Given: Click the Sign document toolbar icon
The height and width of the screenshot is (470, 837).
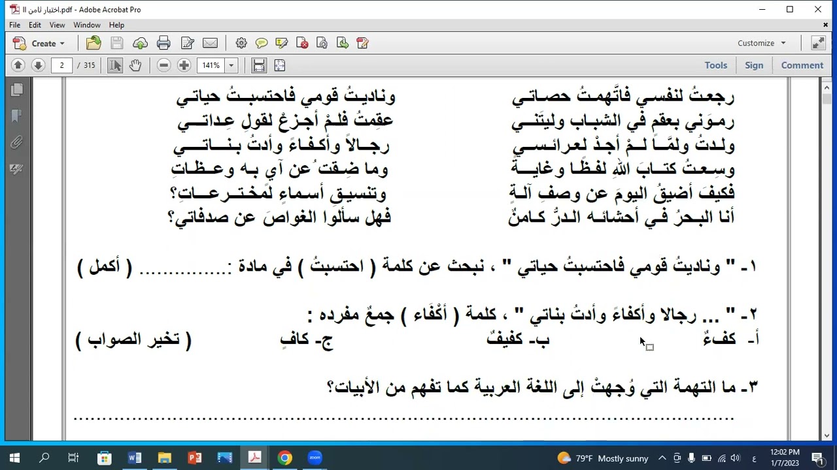Looking at the screenshot, I should tap(362, 43).
